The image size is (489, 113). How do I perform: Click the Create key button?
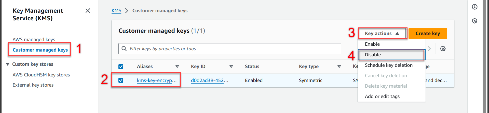tap(428, 34)
